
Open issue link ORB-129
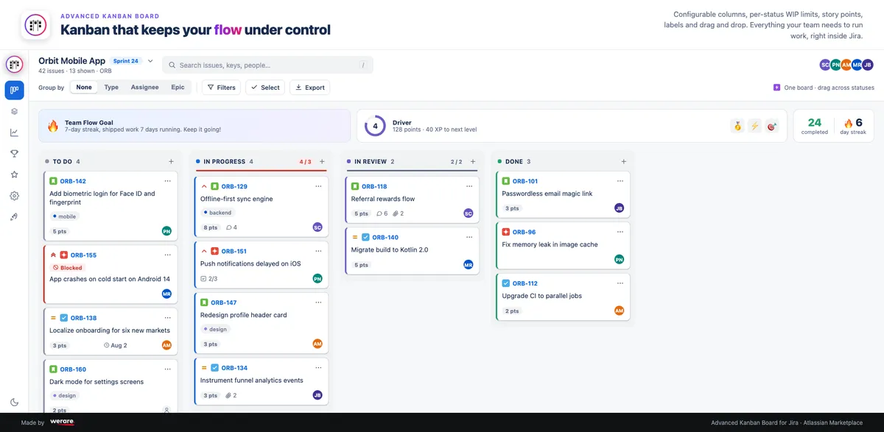pyautogui.click(x=234, y=187)
